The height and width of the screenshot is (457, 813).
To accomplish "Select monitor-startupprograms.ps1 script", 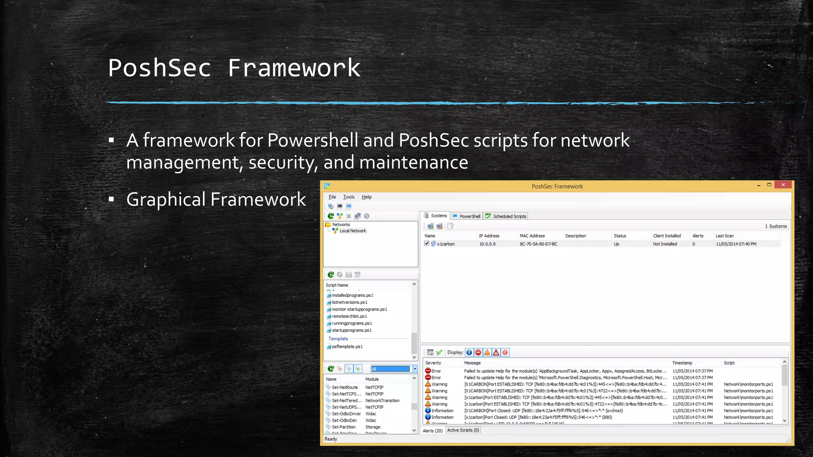I will coord(357,309).
